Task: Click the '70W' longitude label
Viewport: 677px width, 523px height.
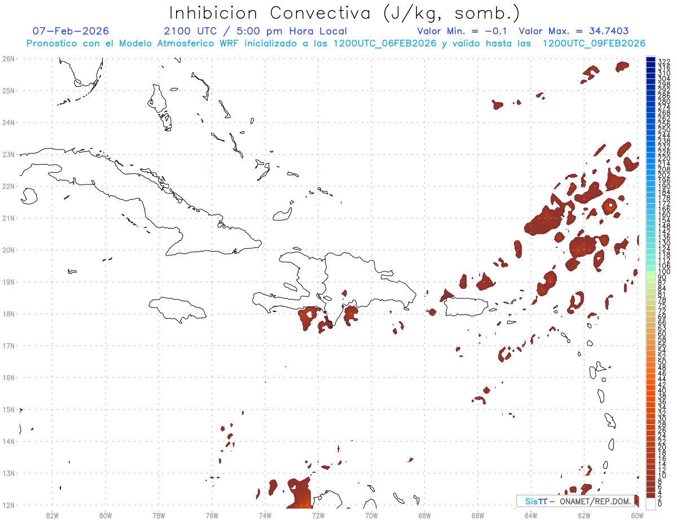Action: tap(371, 515)
